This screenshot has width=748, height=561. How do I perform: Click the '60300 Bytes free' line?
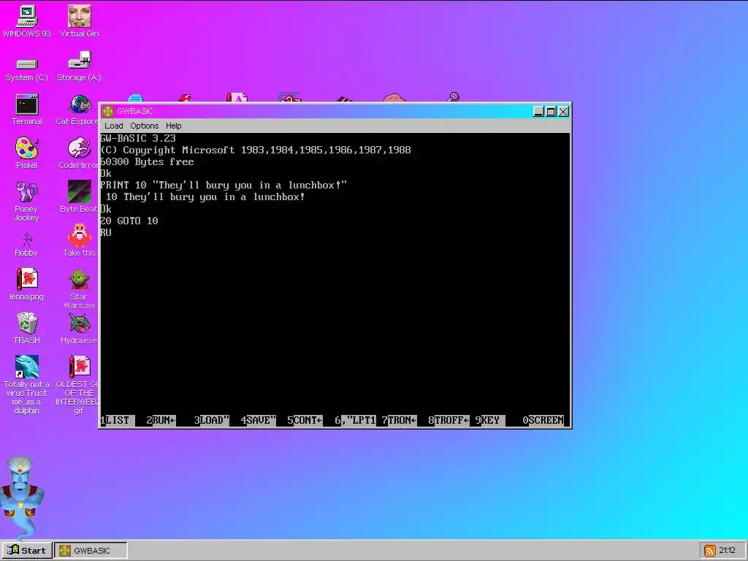click(x=147, y=161)
